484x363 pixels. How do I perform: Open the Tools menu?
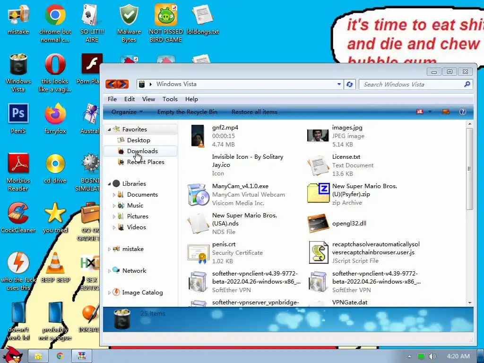(x=170, y=99)
